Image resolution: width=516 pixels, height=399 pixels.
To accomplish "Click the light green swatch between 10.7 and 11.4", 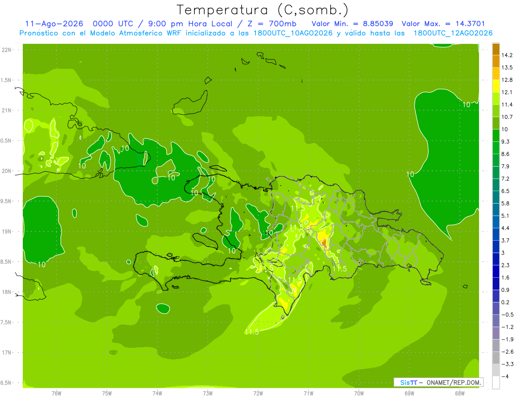I will point(496,111).
